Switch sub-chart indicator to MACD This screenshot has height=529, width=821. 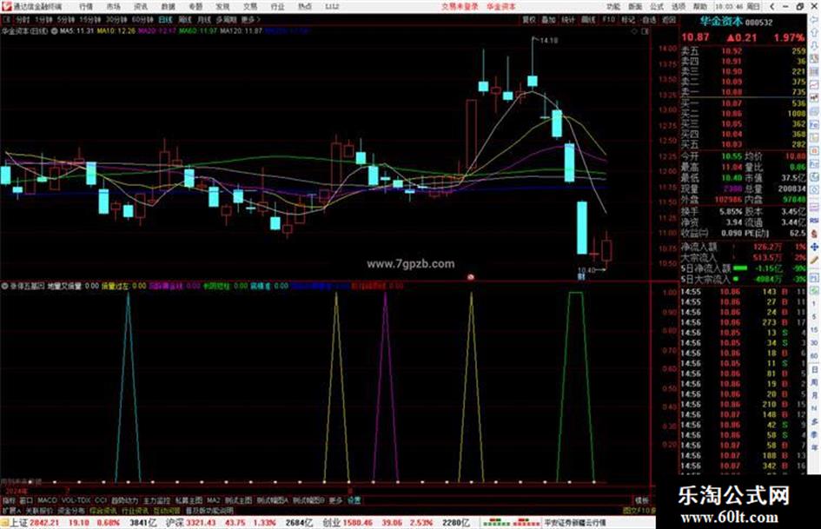47,500
